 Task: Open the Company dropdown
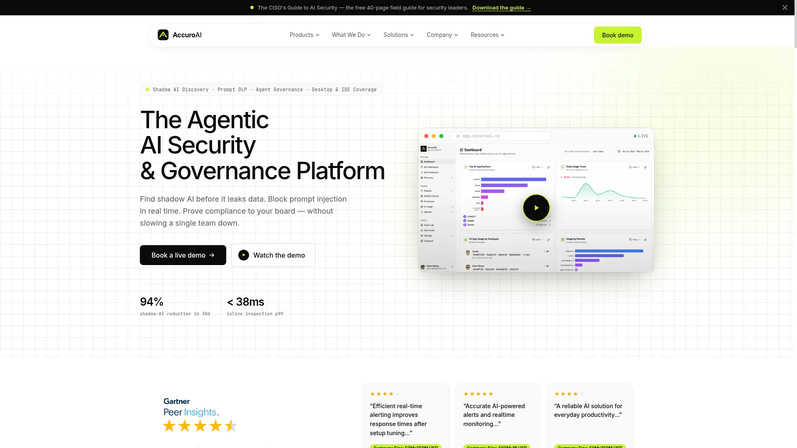pos(442,35)
